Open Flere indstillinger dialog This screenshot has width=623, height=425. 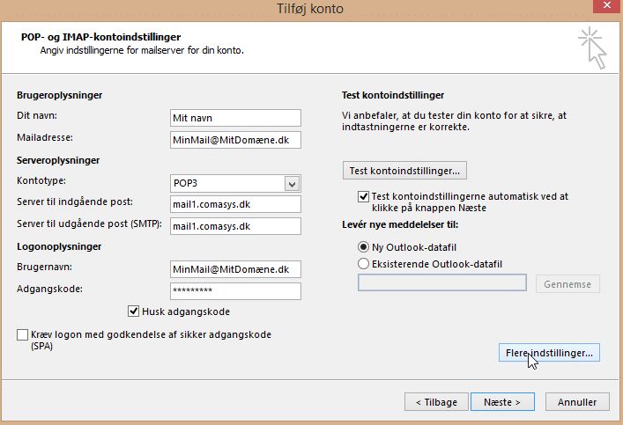click(x=549, y=353)
